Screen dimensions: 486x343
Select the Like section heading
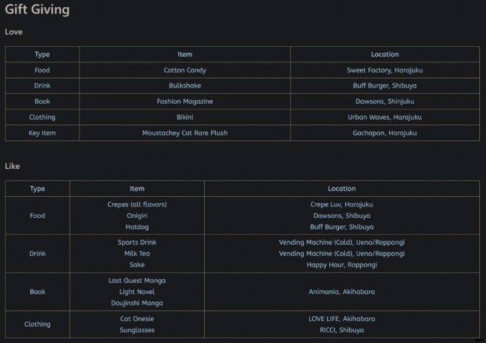coord(13,166)
